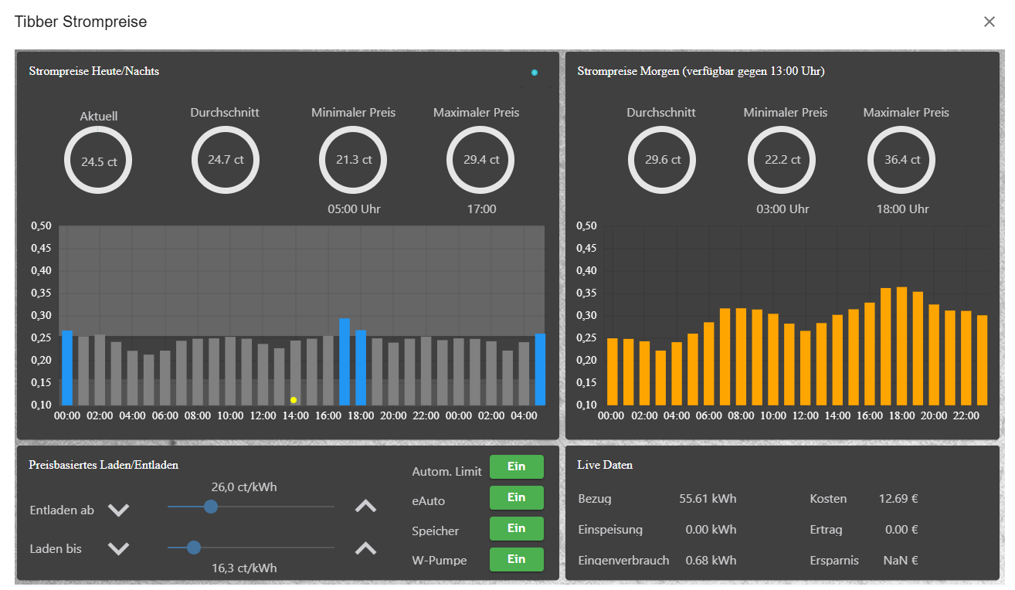Image resolution: width=1015 pixels, height=590 pixels.
Task: Click the 'Preisbasiertes Laden/Entladen' heading
Action: [104, 465]
